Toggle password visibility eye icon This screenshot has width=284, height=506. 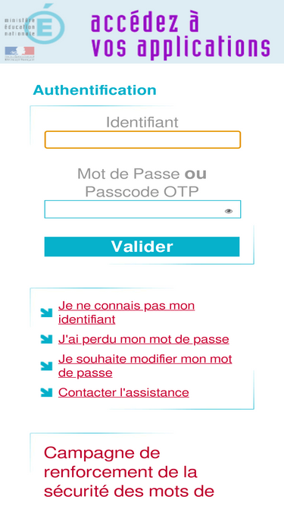(229, 212)
